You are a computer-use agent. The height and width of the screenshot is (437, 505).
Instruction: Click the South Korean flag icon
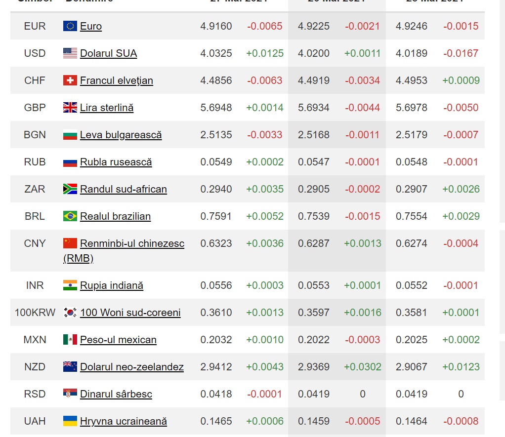click(70, 312)
